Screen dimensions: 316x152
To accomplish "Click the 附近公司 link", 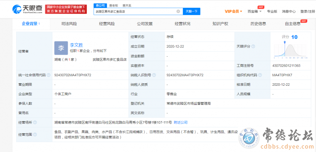I will (x=180, y=122).
